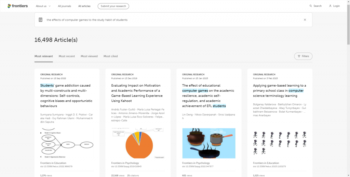350x177 pixels.
Task: Click the orange pie chart thumbnail
Action: 138,143
